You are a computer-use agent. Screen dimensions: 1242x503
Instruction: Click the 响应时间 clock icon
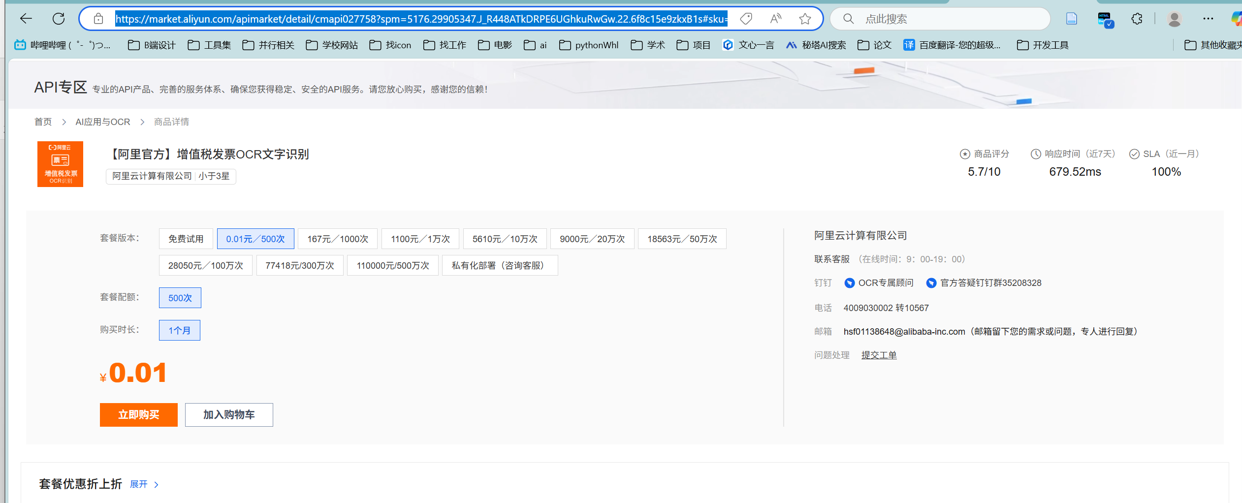coord(1036,154)
